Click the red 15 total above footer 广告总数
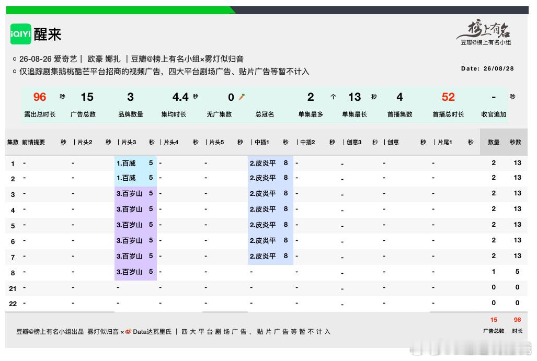This screenshot has width=537, height=361. pos(494,320)
